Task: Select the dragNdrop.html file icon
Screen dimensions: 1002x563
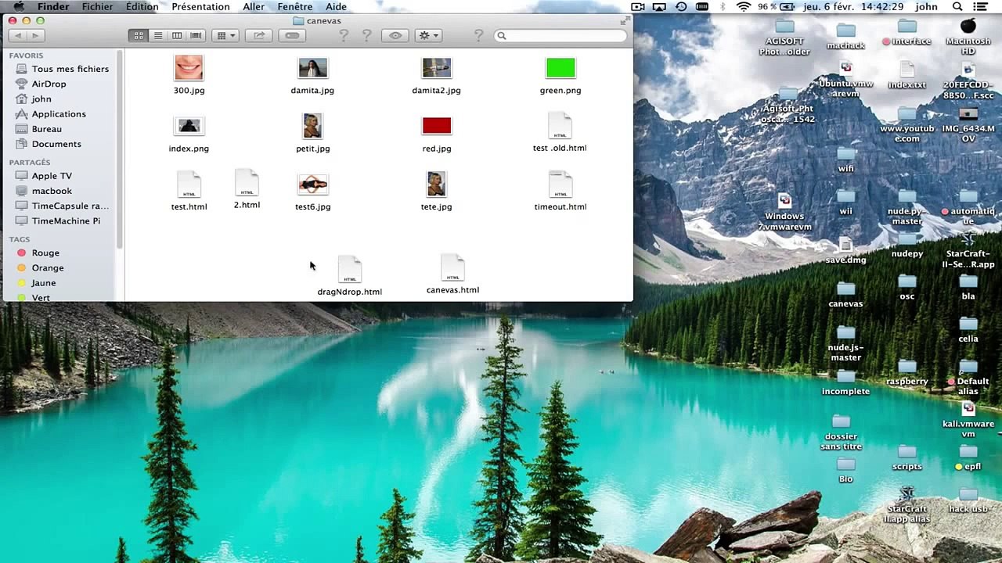Action: (x=350, y=270)
